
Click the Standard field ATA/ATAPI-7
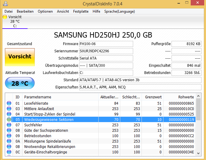coord(140,80)
